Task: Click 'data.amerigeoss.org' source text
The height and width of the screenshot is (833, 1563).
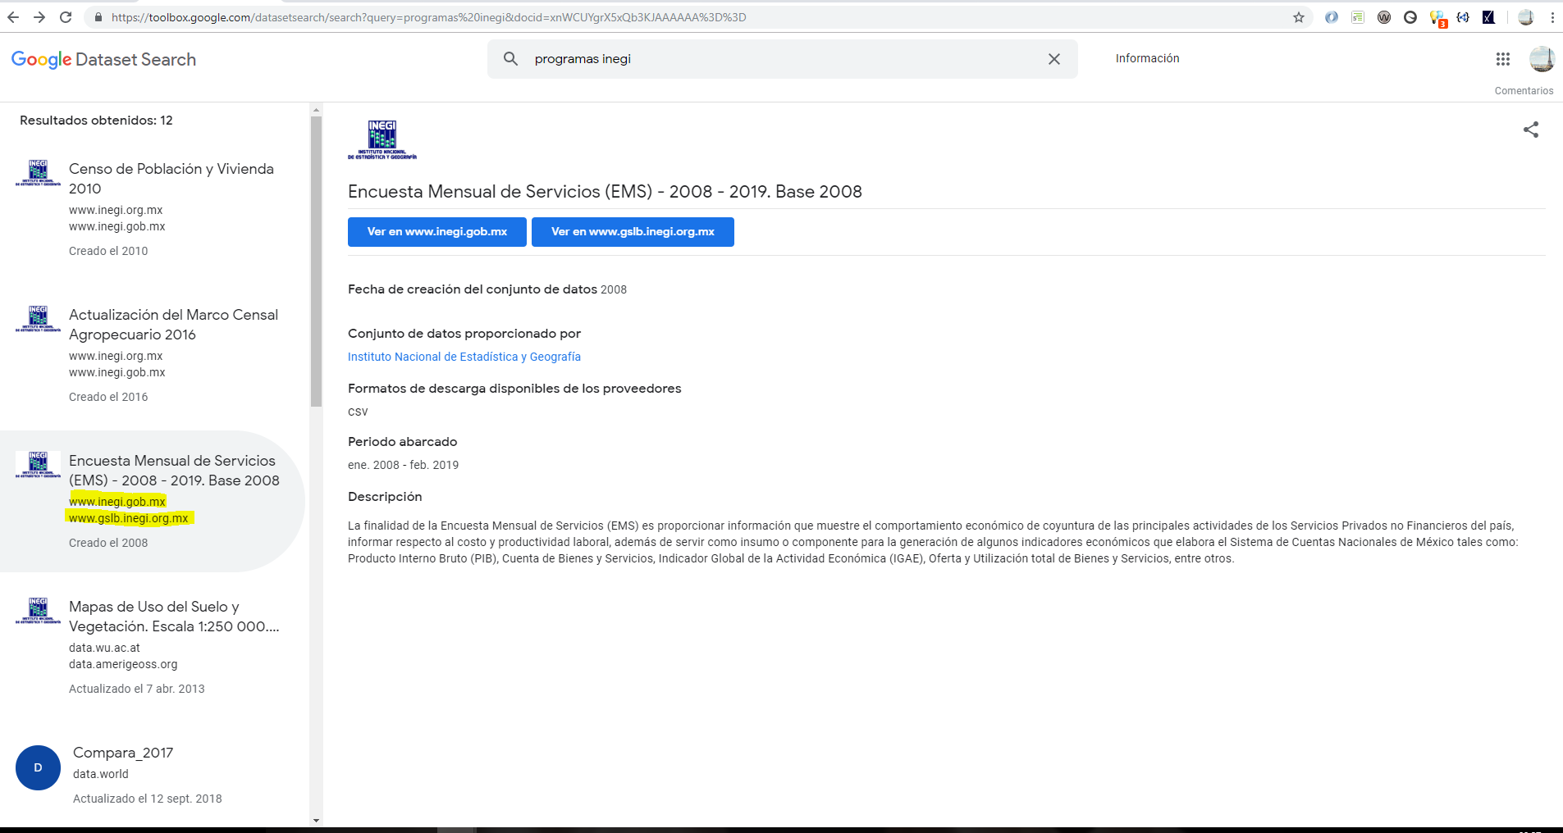Action: [123, 664]
